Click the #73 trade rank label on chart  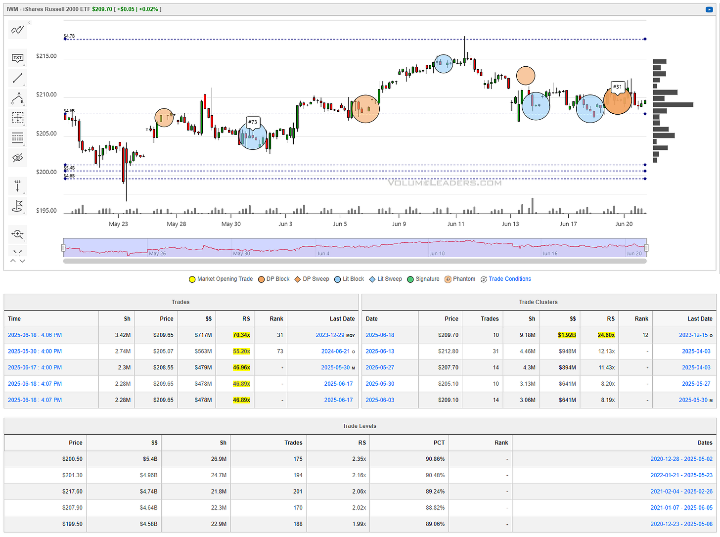pos(253,122)
